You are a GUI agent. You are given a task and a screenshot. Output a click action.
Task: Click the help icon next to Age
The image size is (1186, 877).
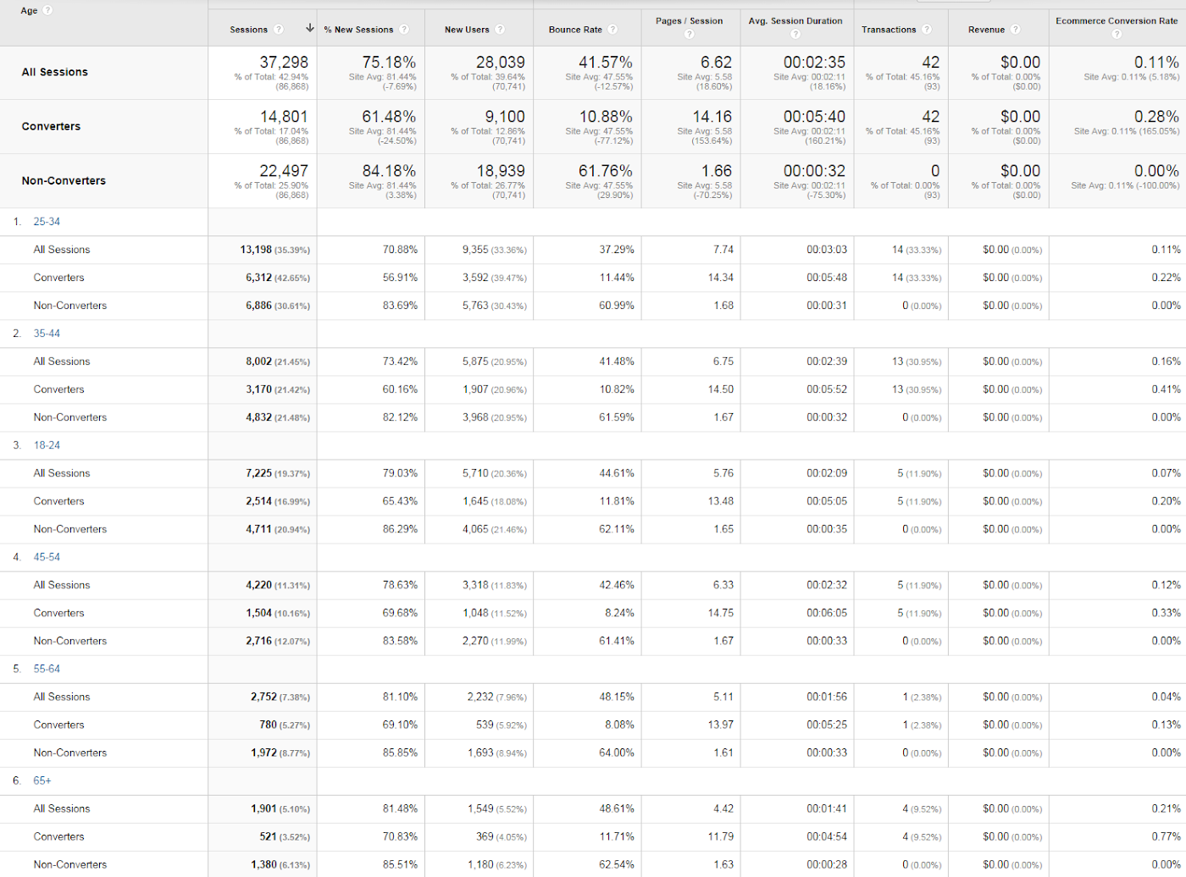(x=48, y=10)
